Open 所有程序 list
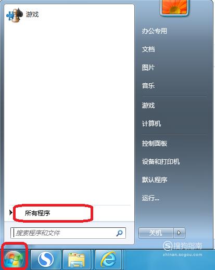The image size is (215, 270). coord(37,213)
